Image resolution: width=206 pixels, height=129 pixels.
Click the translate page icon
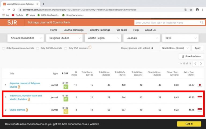(186, 10)
